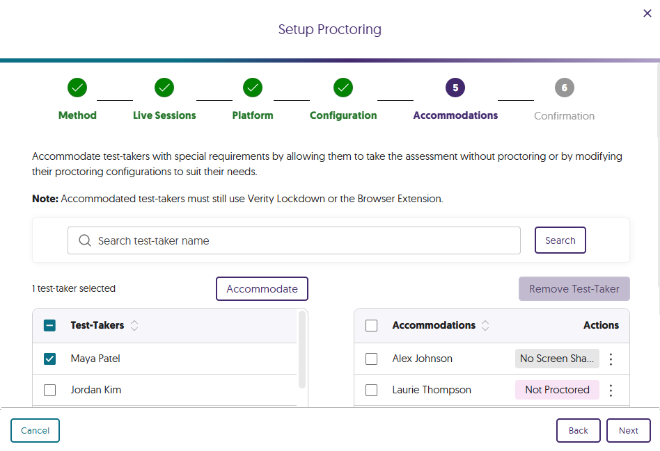The height and width of the screenshot is (451, 660).
Task: Click the Remove Test-Taker button
Action: click(574, 289)
